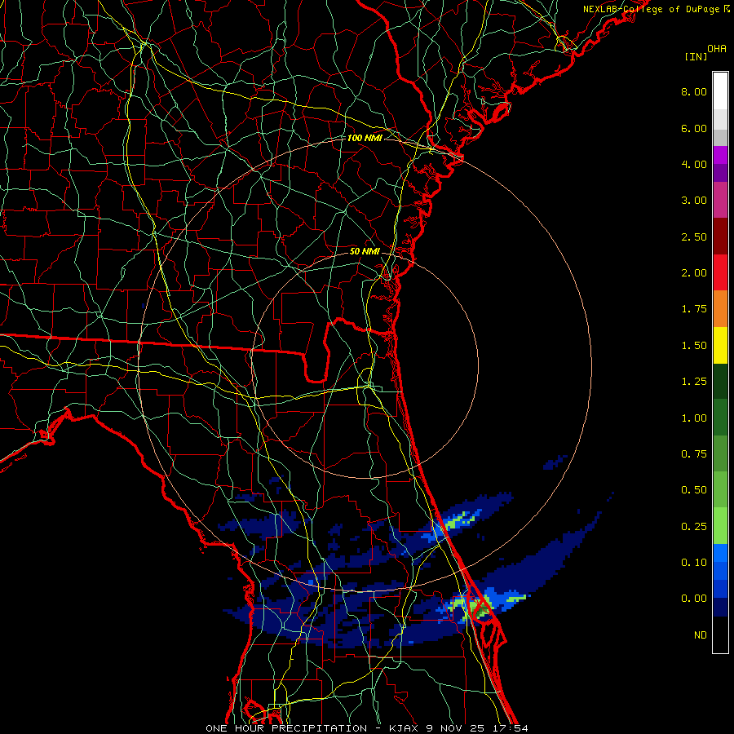The width and height of the screenshot is (734, 734).
Task: Click the OHA product label above legend
Action: click(717, 49)
